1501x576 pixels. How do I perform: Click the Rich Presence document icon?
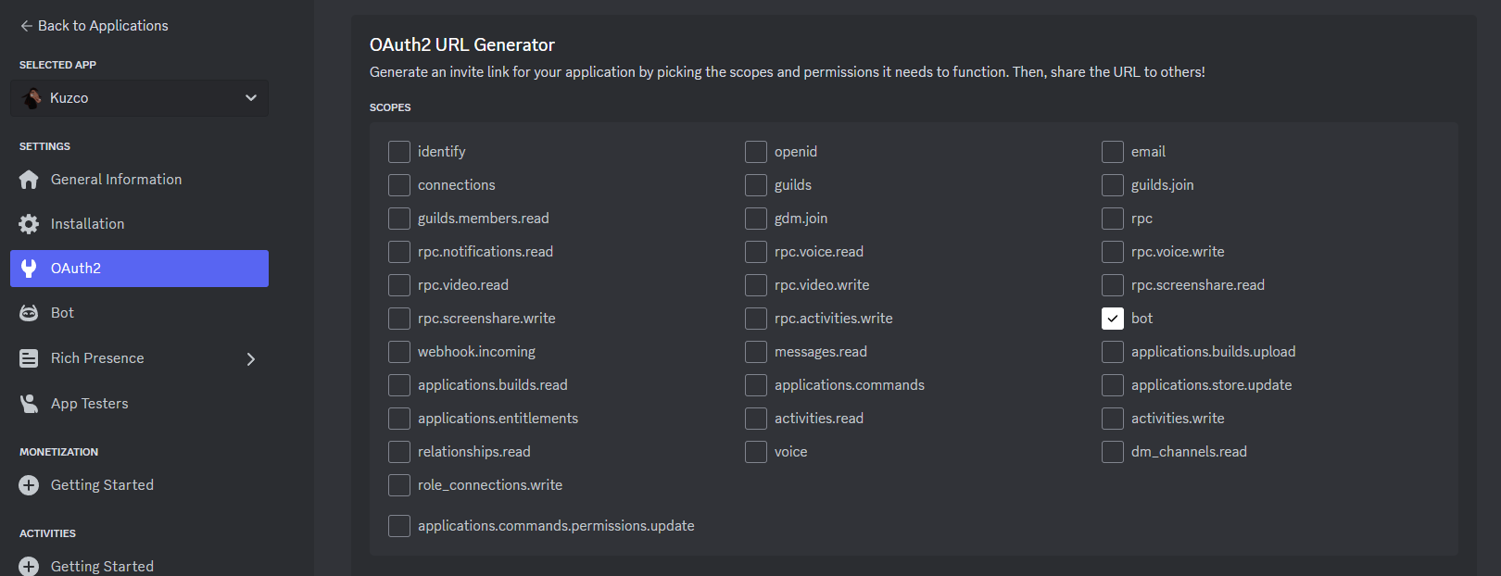[29, 358]
